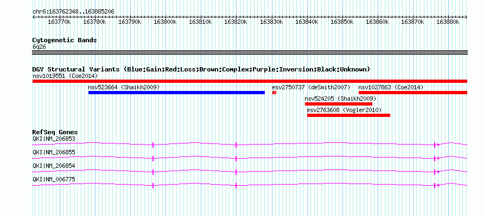Click the red nsv524205 variant bar
The image size is (483, 216).
pyautogui.click(x=339, y=104)
